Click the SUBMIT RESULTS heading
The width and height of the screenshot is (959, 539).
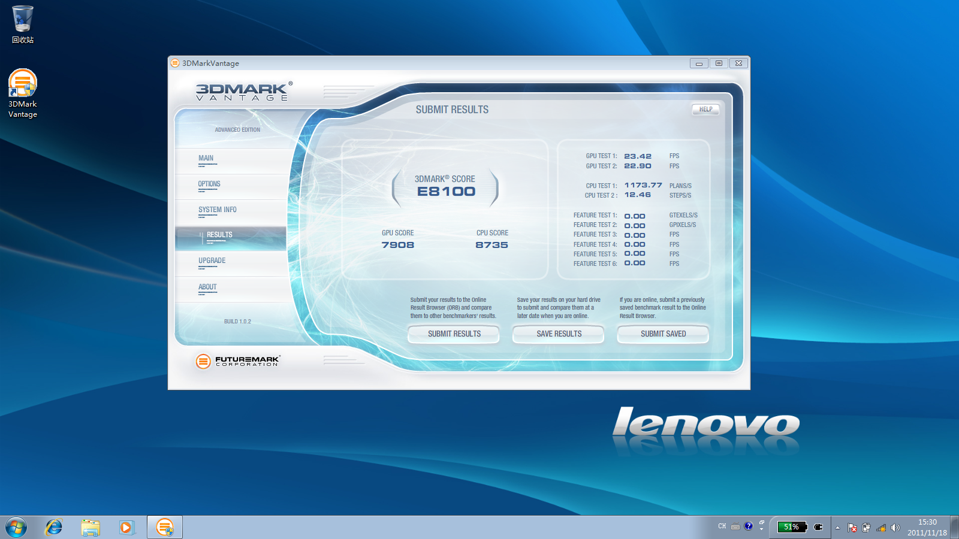pyautogui.click(x=452, y=110)
